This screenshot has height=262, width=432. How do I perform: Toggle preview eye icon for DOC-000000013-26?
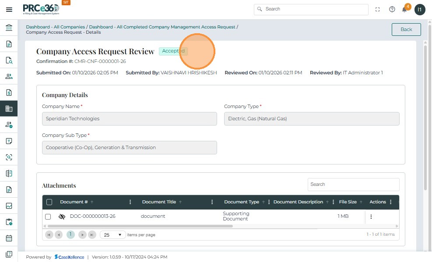click(x=62, y=217)
